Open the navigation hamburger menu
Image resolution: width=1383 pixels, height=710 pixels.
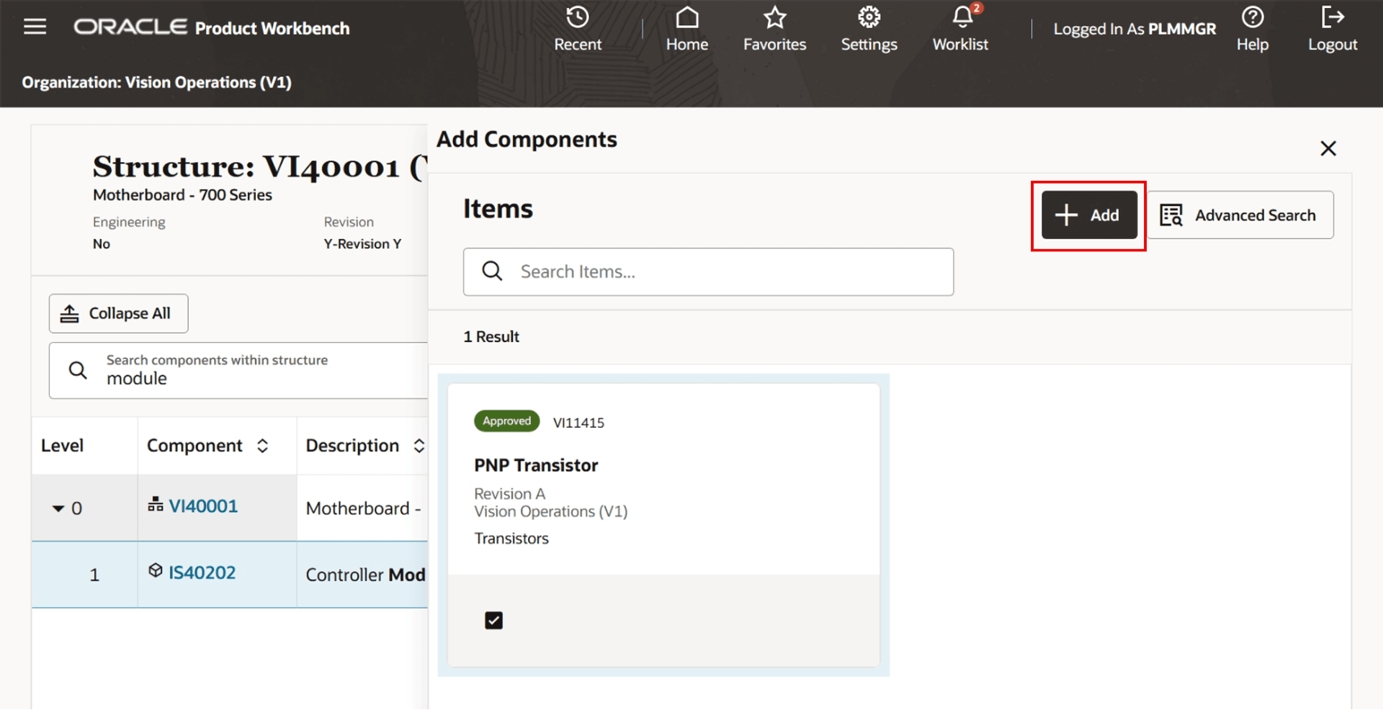point(35,26)
